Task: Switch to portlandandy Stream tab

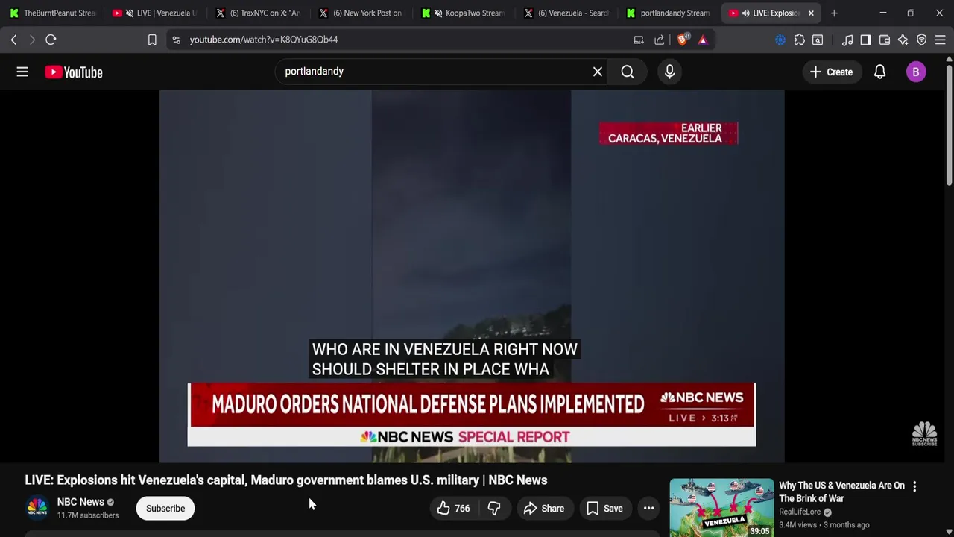Action: coord(669,13)
